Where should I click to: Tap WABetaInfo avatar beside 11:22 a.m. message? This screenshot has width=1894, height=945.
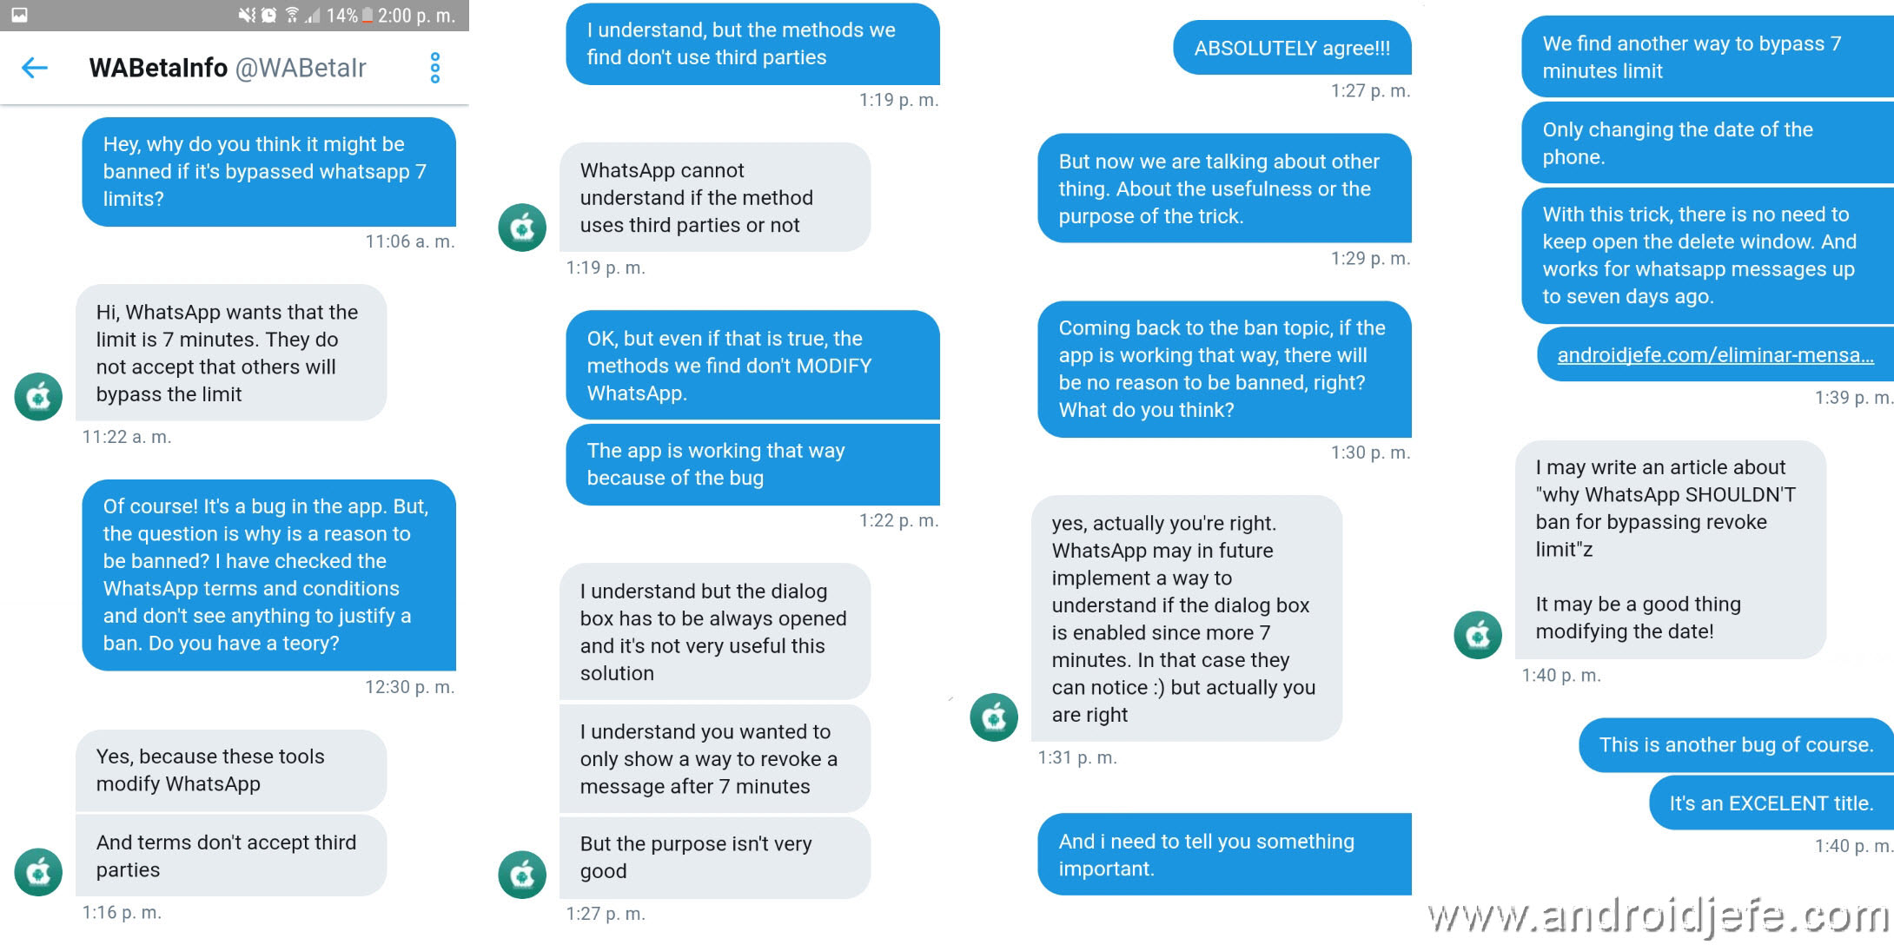tap(38, 397)
